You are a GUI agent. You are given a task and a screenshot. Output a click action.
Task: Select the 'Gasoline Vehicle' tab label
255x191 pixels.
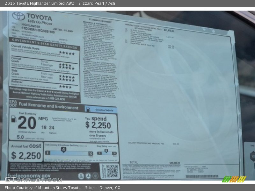click(x=104, y=110)
